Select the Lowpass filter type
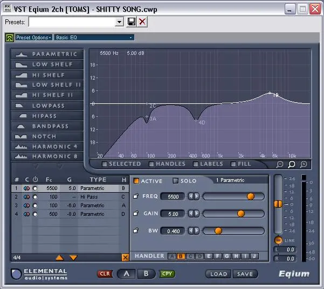The image size is (324, 289). [47, 105]
